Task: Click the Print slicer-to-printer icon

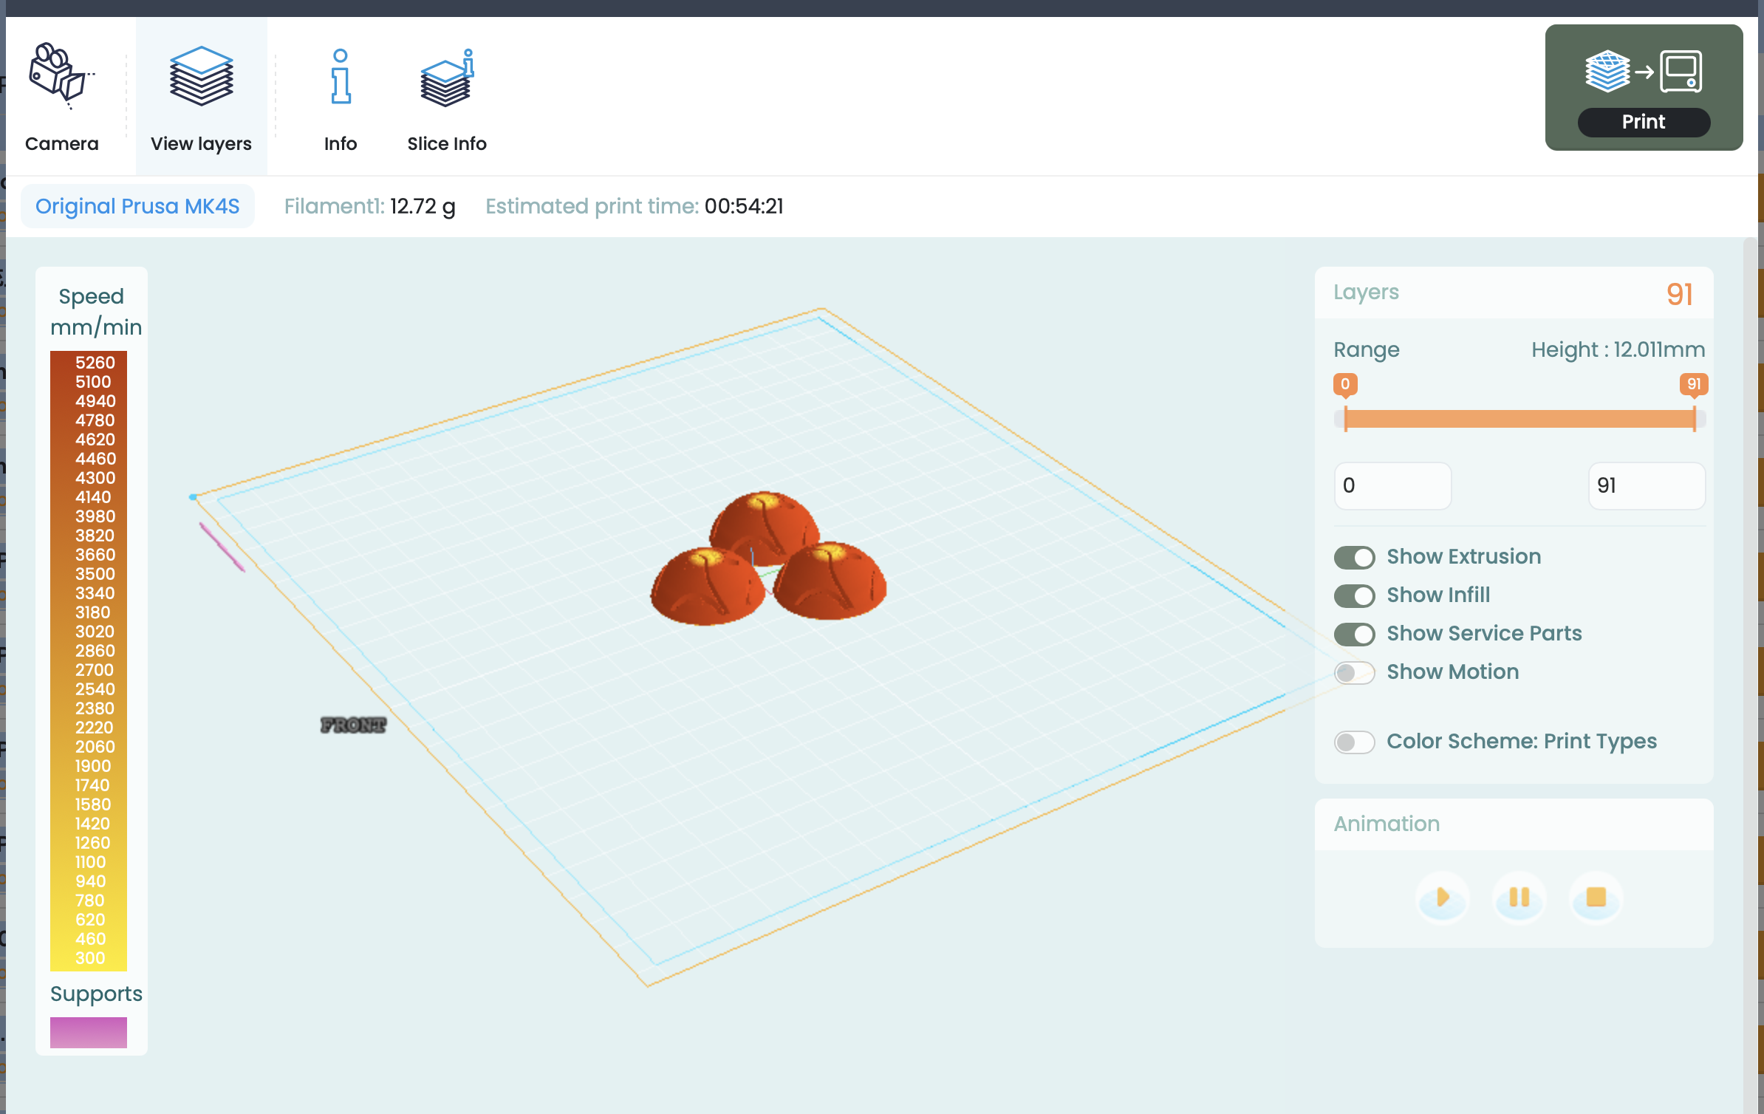Action: 1644,72
